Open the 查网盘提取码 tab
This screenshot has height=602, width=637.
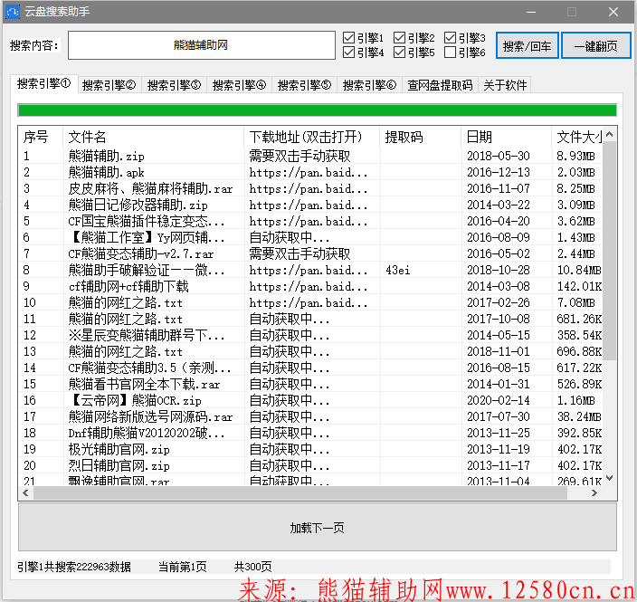(x=440, y=85)
